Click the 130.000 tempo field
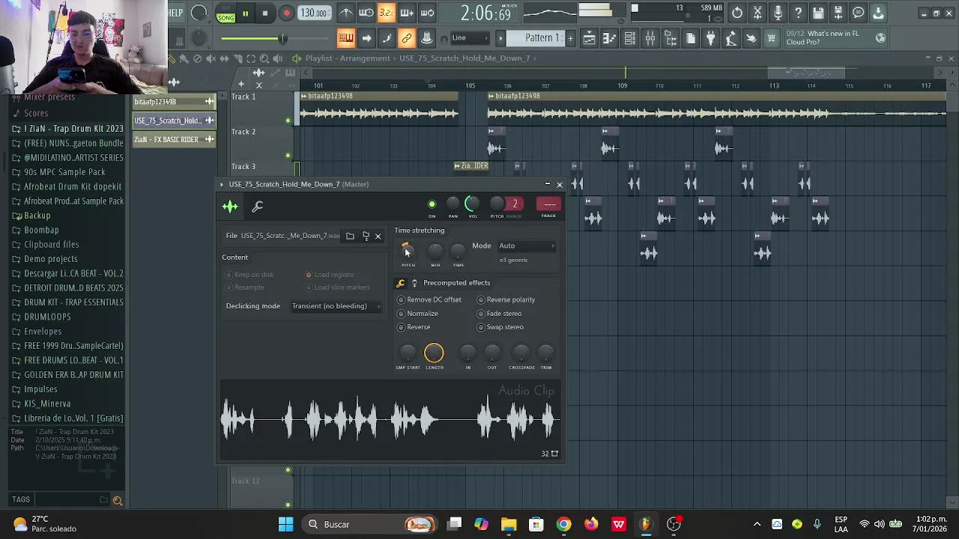Image resolution: width=959 pixels, height=539 pixels. (314, 13)
